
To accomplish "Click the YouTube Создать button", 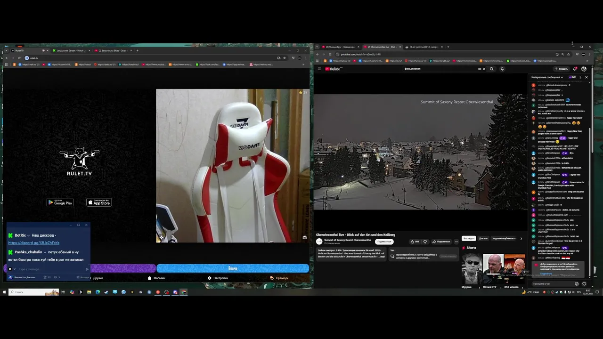I will [562, 69].
